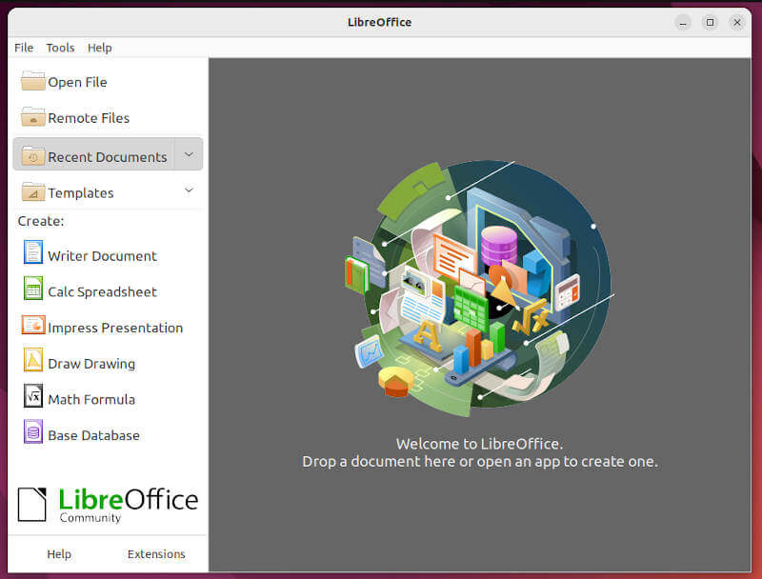Screen dimensions: 762x579
Task: Click the Remote Files cloud folder icon
Action: [33, 117]
